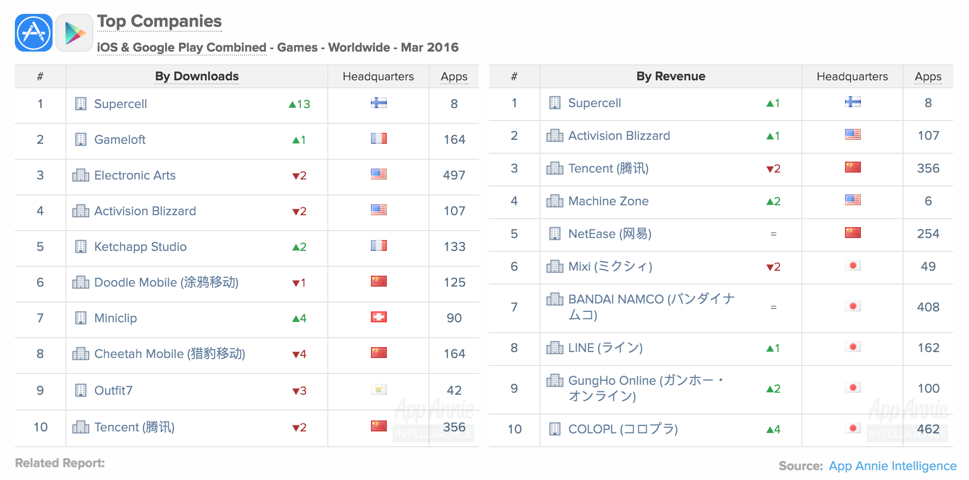Image resolution: width=969 pixels, height=480 pixels.
Task: Open Outfit7 company link
Action: click(x=114, y=391)
